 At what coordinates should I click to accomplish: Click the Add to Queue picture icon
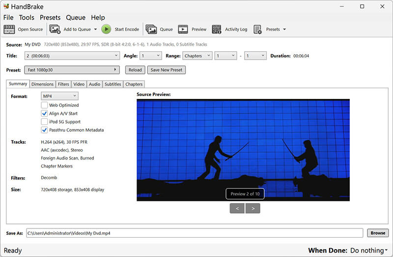[55, 29]
